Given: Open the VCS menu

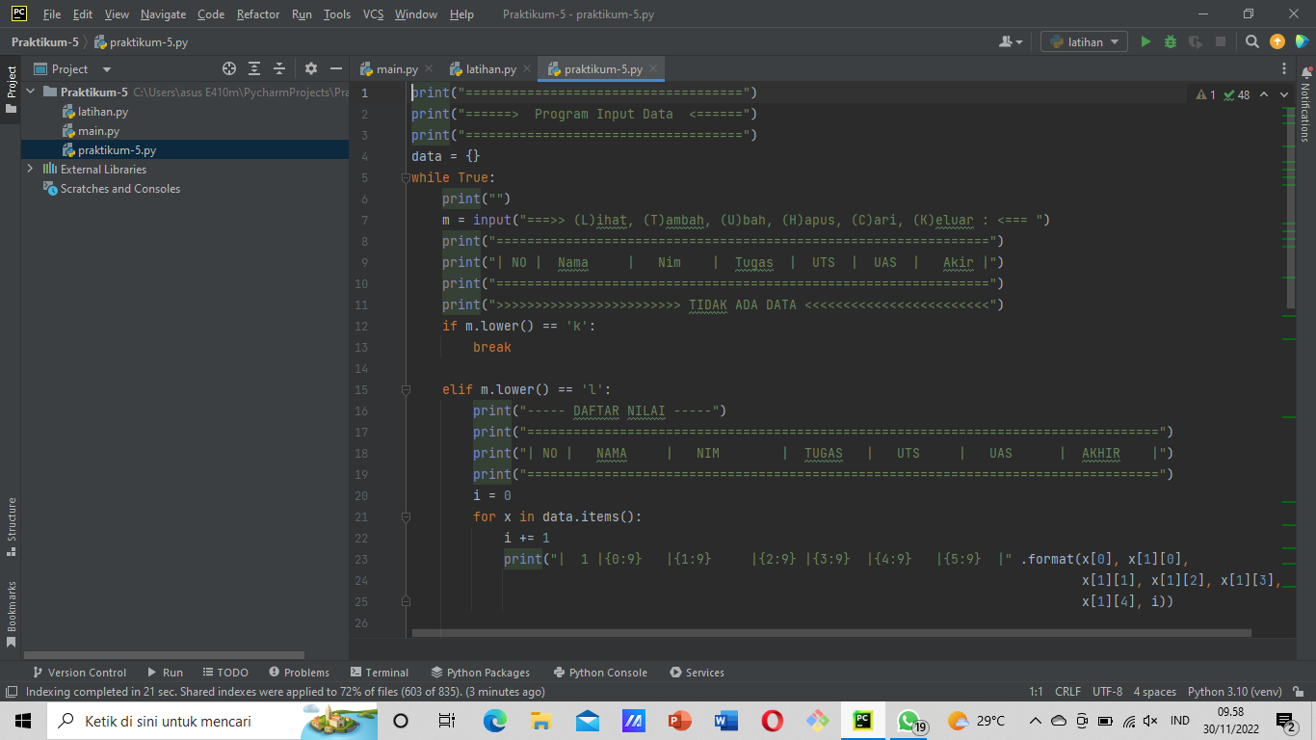Looking at the screenshot, I should point(373,14).
